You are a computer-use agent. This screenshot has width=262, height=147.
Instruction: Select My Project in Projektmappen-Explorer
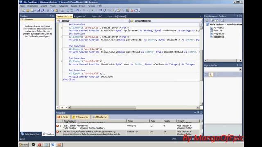click(218, 28)
